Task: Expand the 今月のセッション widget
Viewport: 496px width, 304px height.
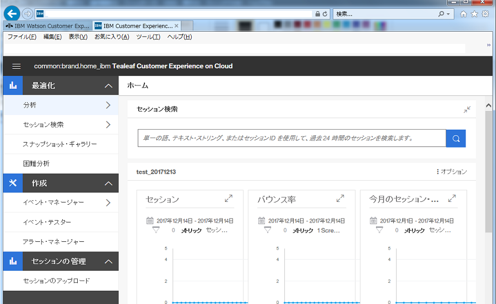Action: point(452,199)
